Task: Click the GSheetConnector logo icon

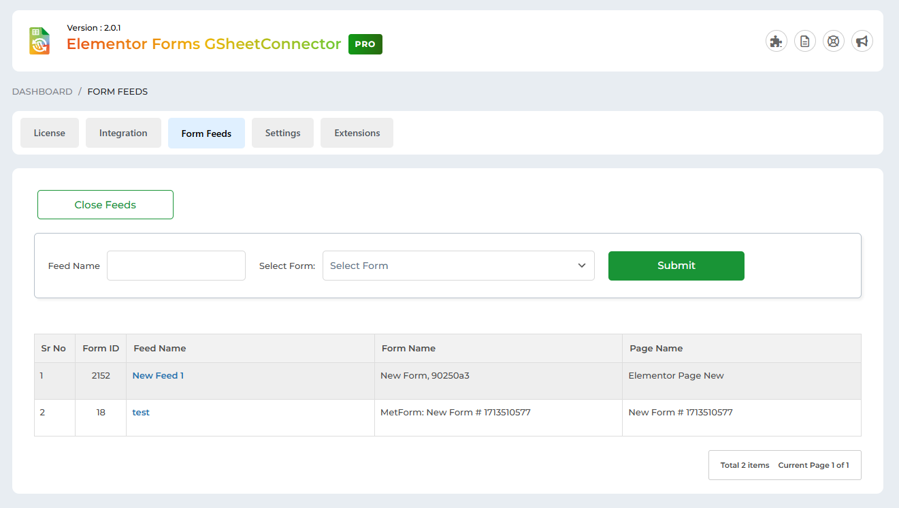Action: (x=39, y=41)
